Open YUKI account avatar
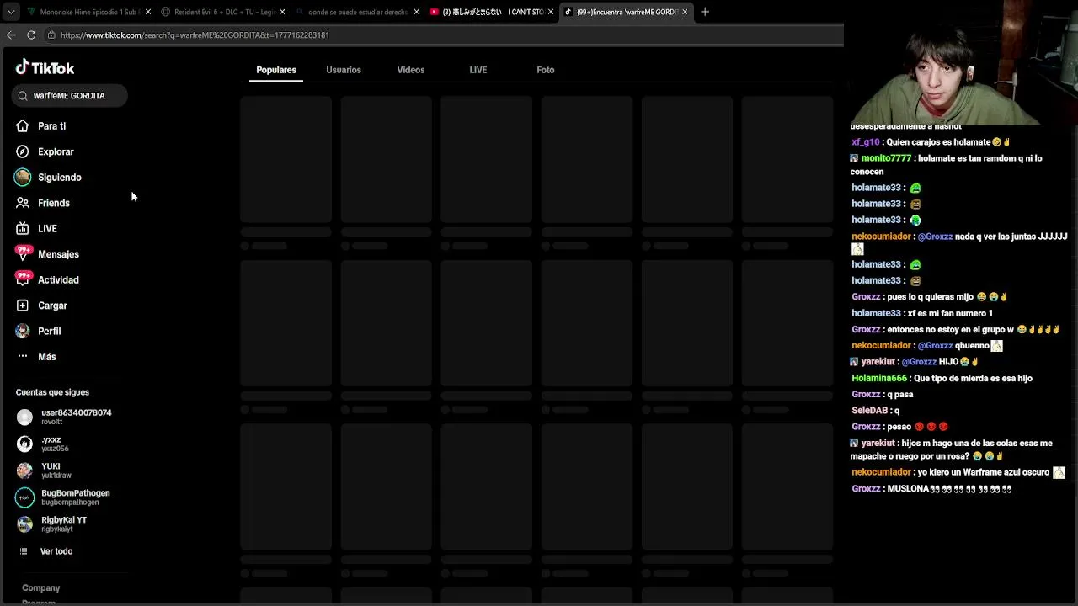 (x=24, y=470)
